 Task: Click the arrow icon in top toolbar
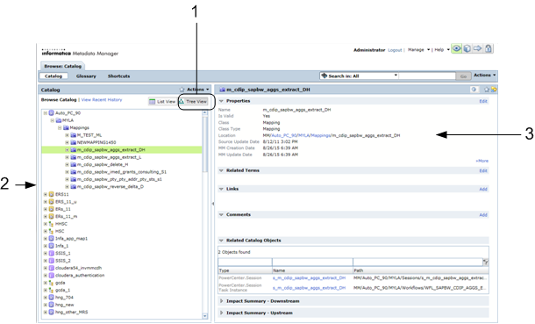point(478,48)
